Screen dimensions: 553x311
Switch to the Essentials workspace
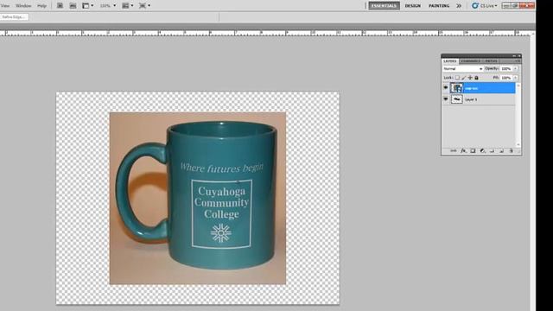click(x=384, y=6)
